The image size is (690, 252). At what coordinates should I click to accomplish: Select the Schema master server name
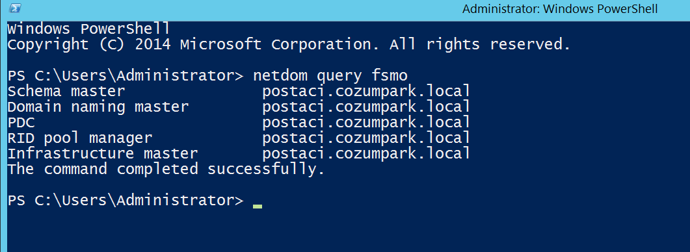(x=366, y=92)
